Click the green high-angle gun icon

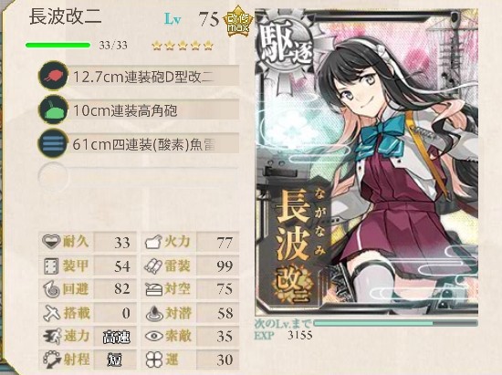tap(53, 109)
